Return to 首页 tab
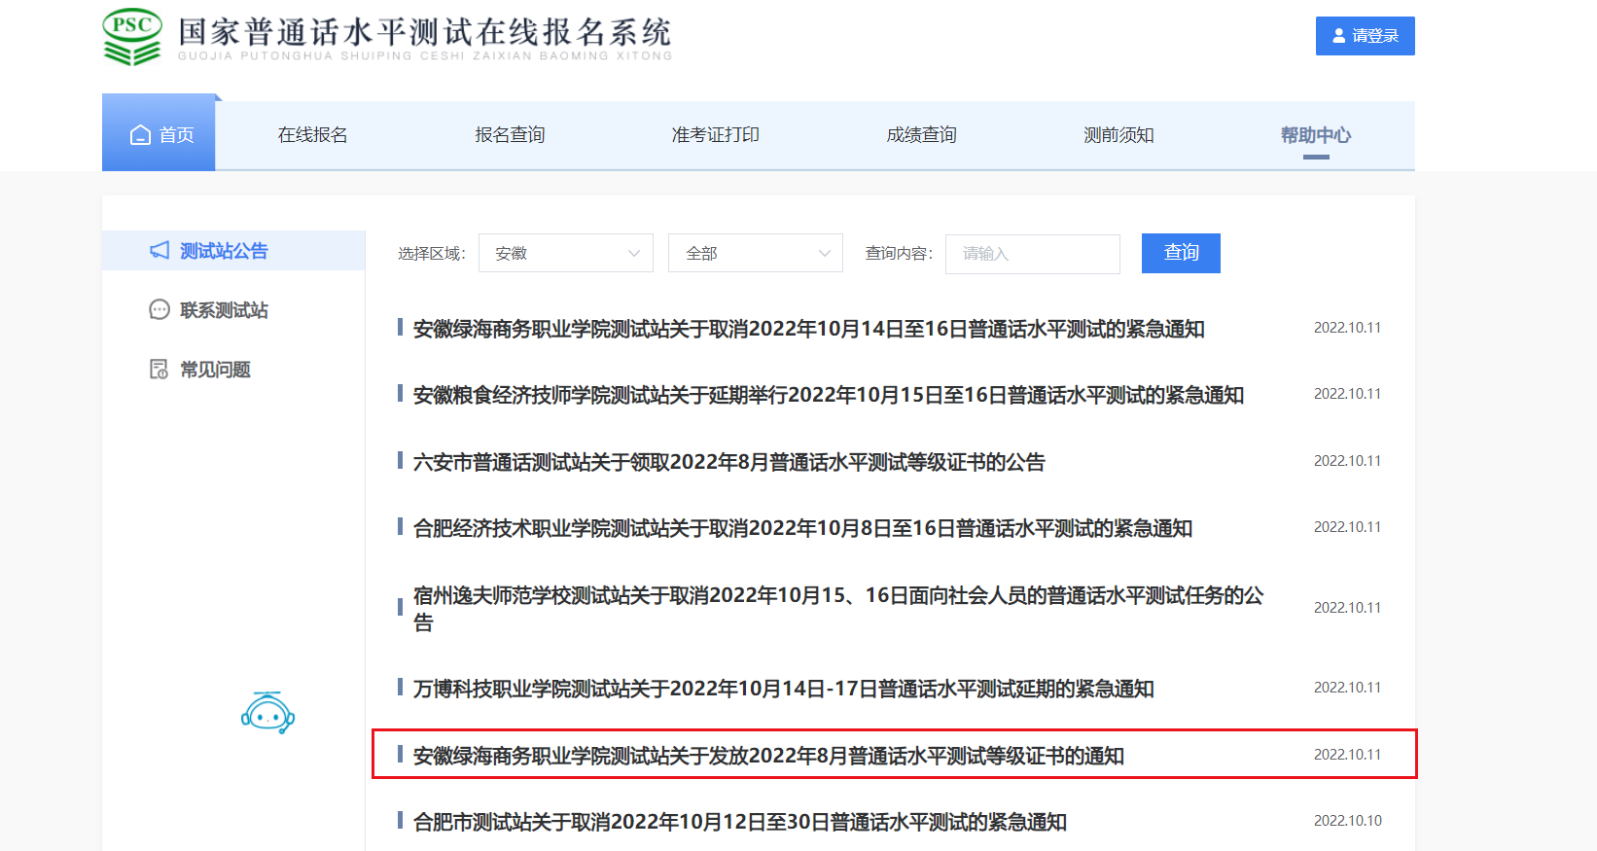Image resolution: width=1597 pixels, height=851 pixels. 159,135
